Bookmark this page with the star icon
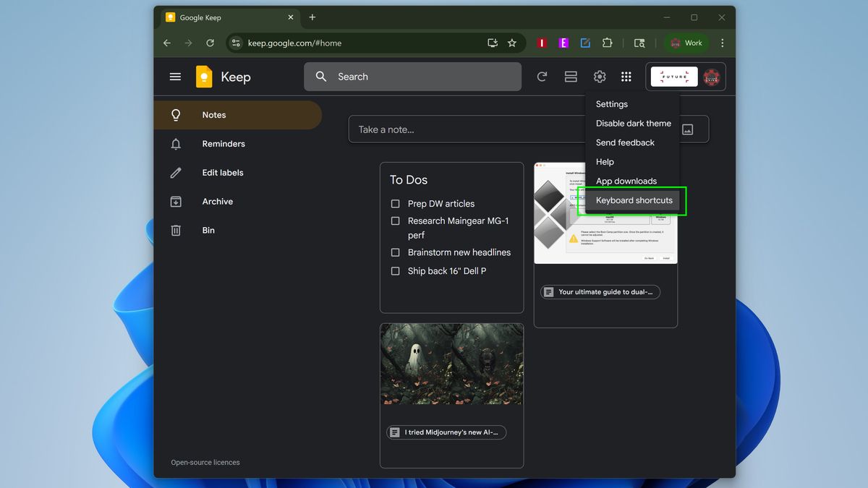This screenshot has height=488, width=868. (512, 43)
